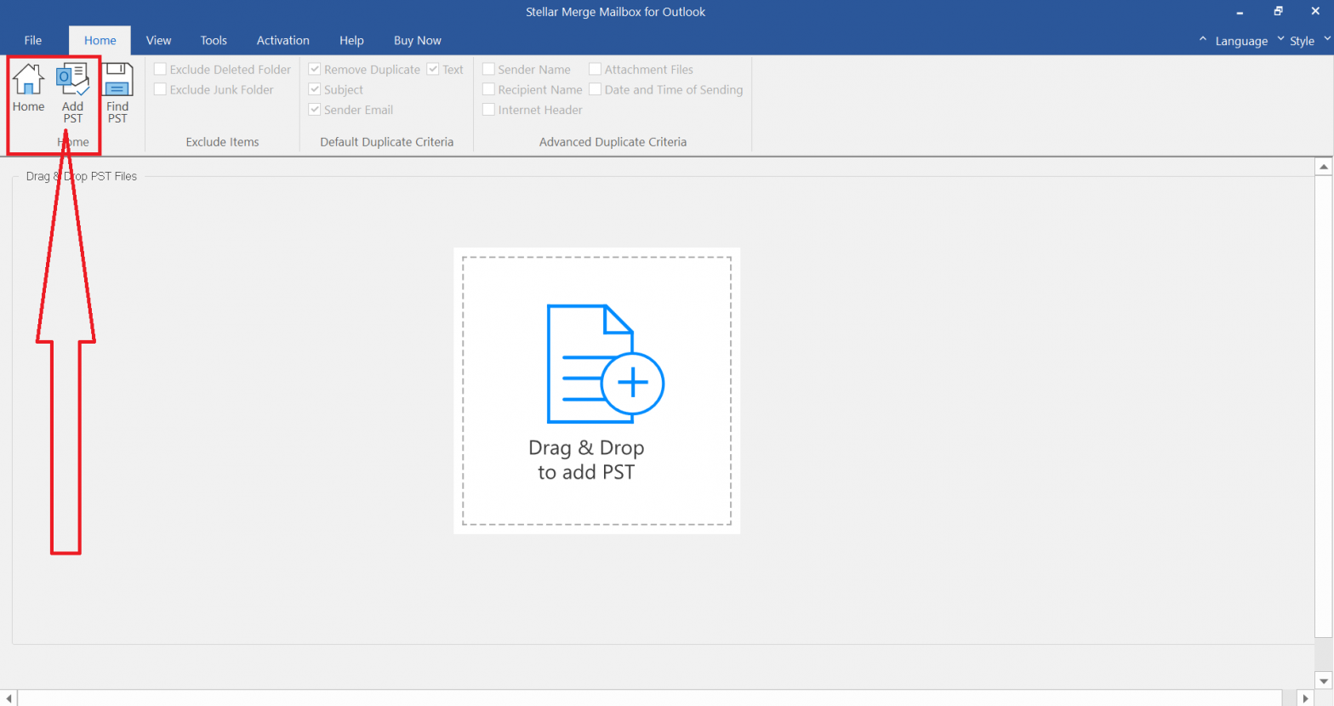Open the Buy Now tab
Viewport: 1334px width, 706px height.
(x=418, y=40)
